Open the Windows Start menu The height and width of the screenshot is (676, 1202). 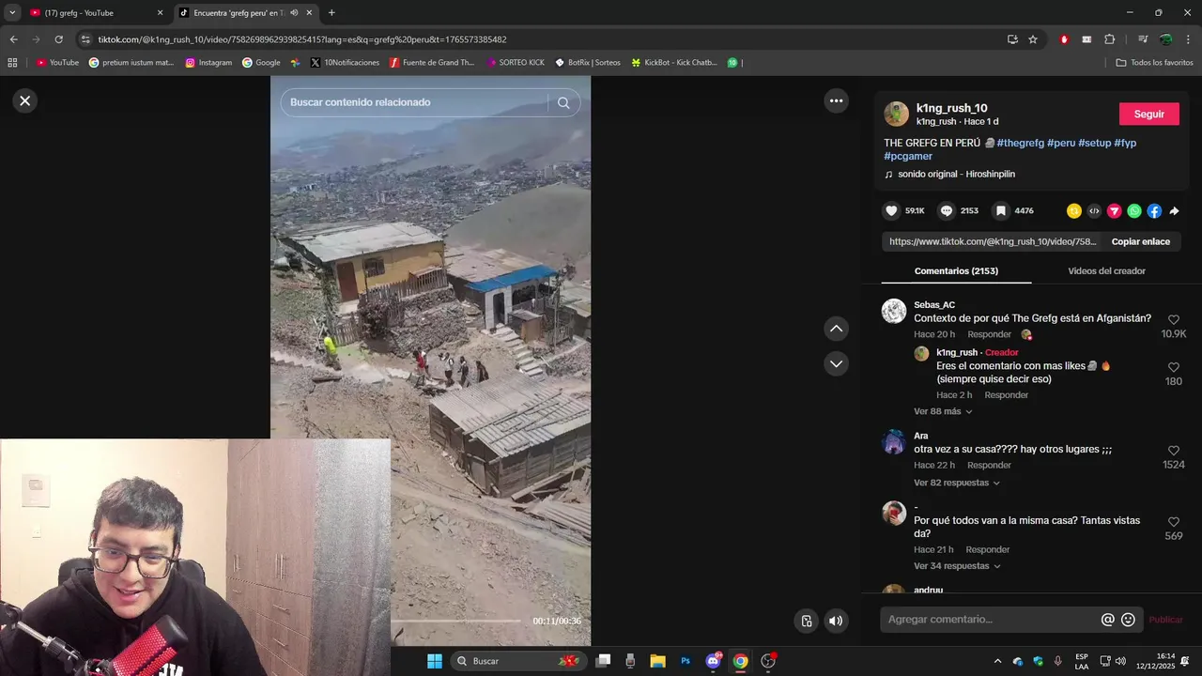coord(435,661)
